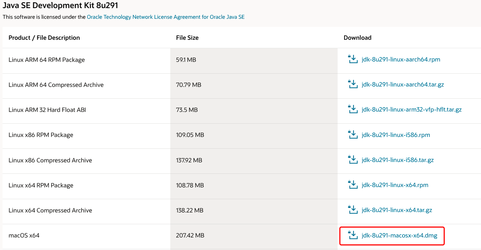481x250 pixels.
Task: Click download icon beside jdk-8u291-linux-x64.rpm
Action: click(353, 184)
